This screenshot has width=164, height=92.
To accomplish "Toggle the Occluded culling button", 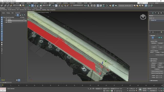I will click(160, 43).
